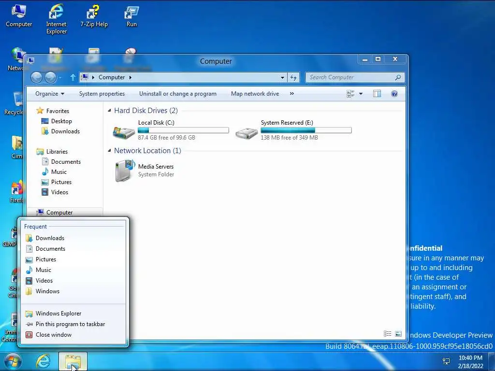Select the Media Servers icon
Screen dimensions: 495x371
125,171
